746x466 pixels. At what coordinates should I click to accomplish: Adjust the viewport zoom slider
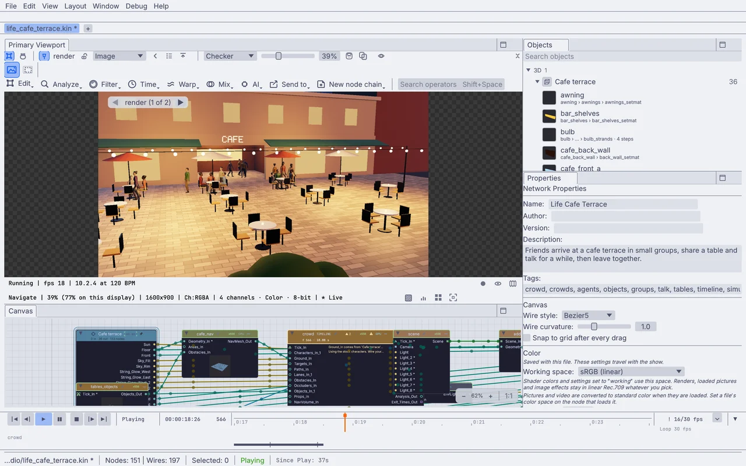(x=288, y=56)
